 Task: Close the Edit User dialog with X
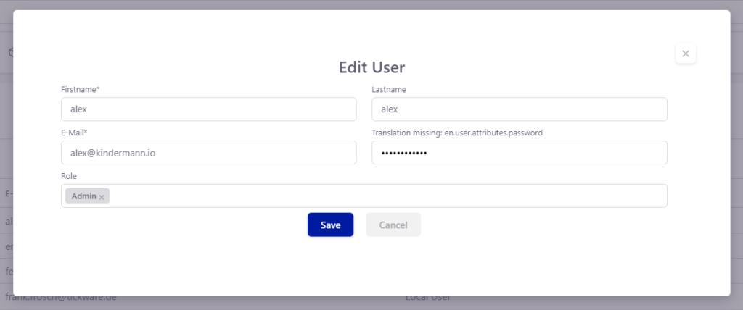[x=685, y=54]
